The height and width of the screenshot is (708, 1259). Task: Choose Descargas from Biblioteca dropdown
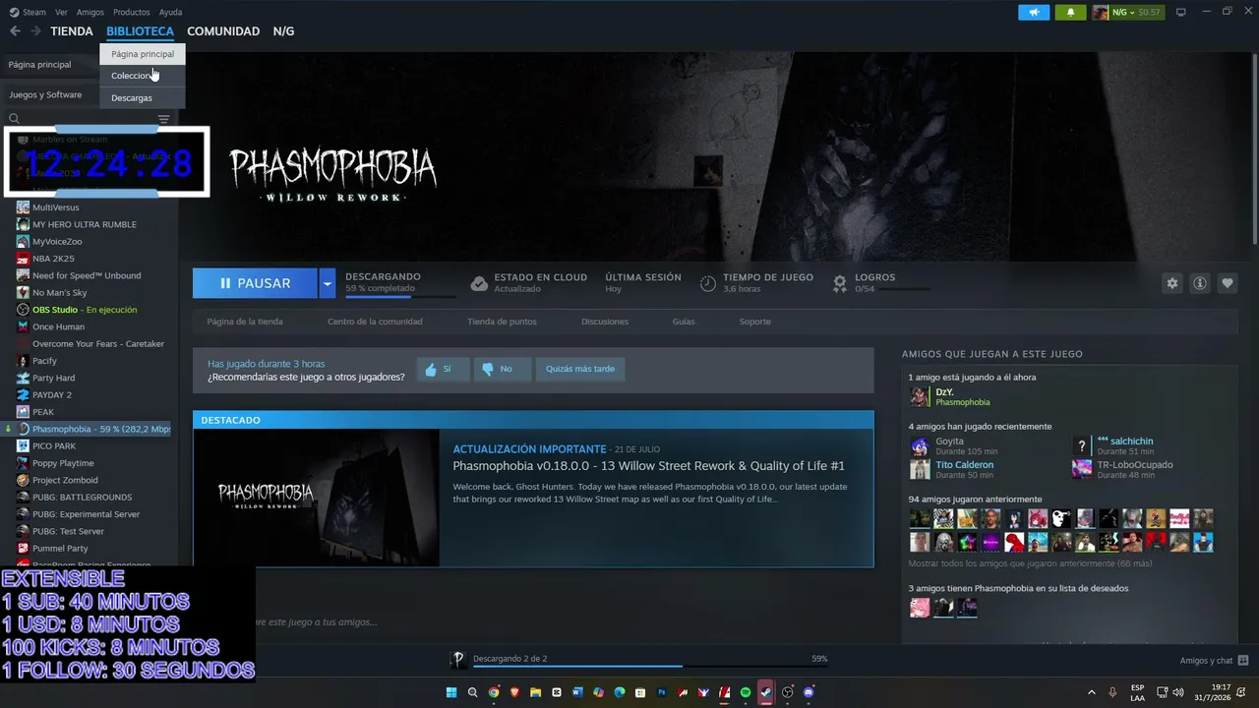tap(143, 98)
